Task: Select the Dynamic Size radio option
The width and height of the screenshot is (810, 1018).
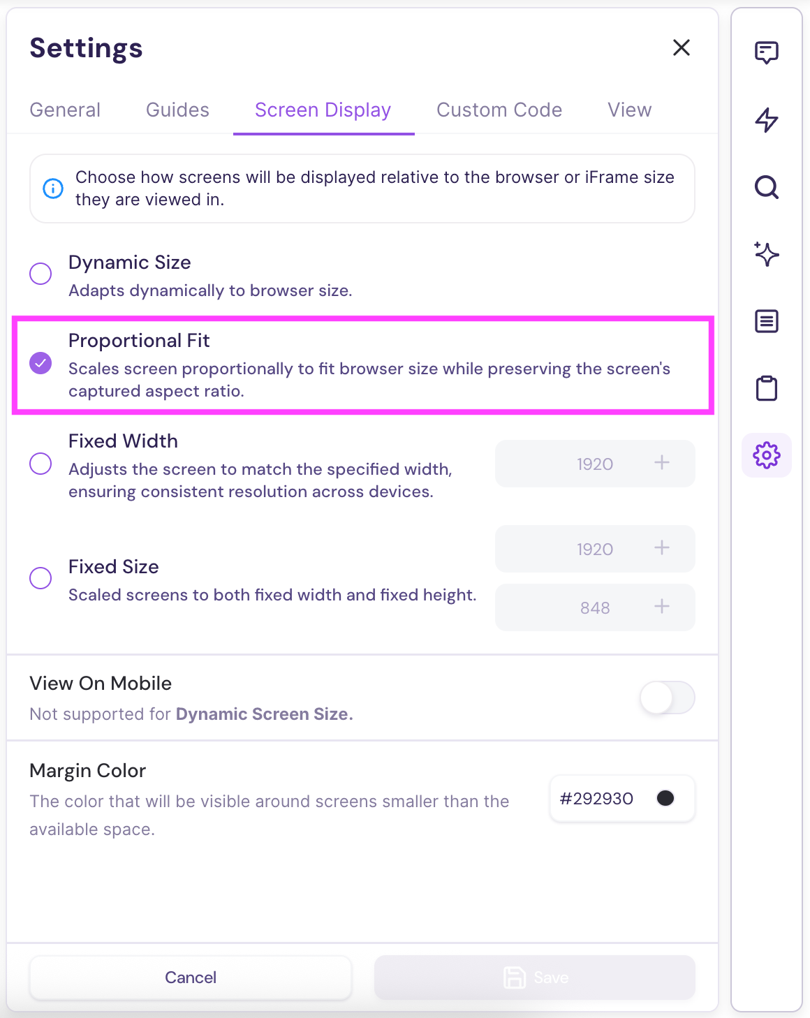Action: click(x=40, y=274)
